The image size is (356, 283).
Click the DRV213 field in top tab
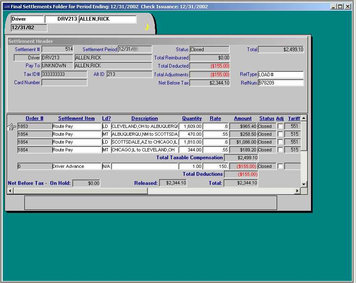tap(62, 19)
